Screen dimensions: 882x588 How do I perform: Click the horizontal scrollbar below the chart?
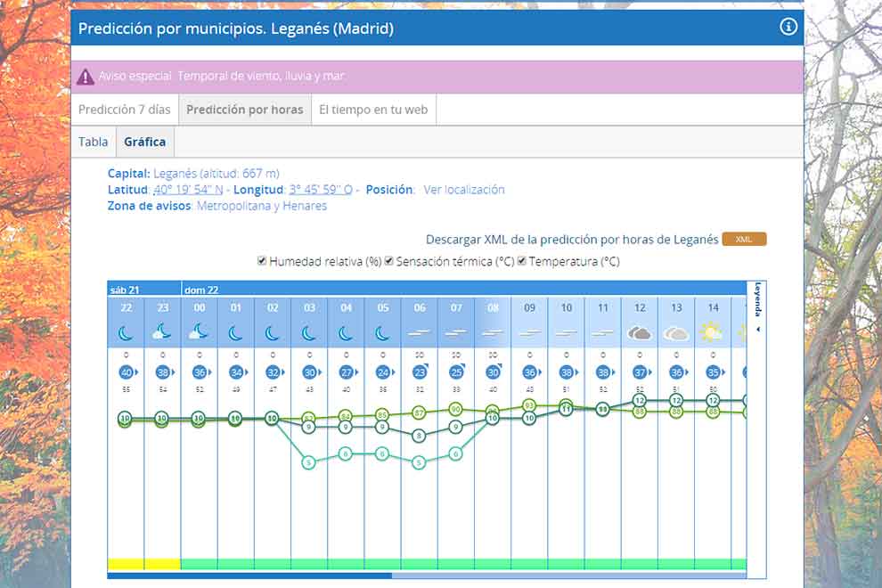[x=249, y=576]
